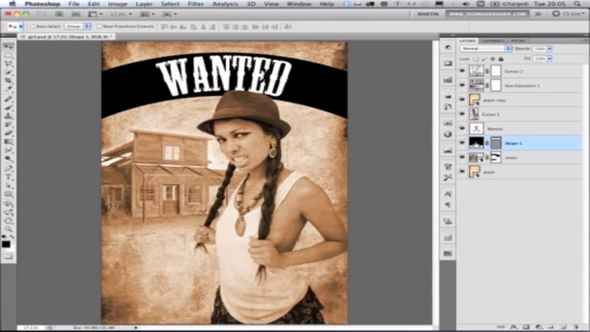Open the Opacity dropdown arrow
The image size is (590, 332).
(x=549, y=48)
